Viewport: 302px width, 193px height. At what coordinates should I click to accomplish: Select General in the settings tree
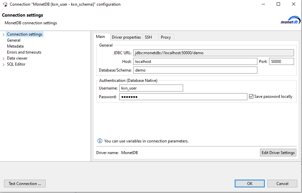[14, 40]
